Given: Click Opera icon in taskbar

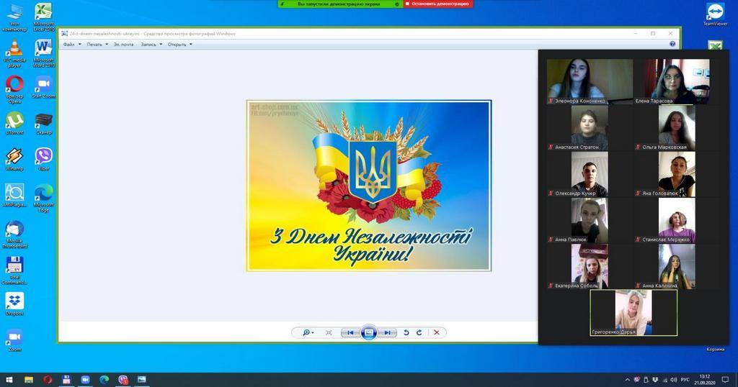Looking at the screenshot, I should [x=48, y=380].
